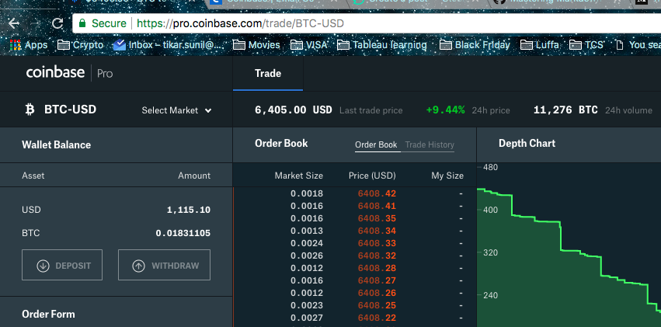Select order book price 6408.27
661x327 pixels.
(x=377, y=280)
